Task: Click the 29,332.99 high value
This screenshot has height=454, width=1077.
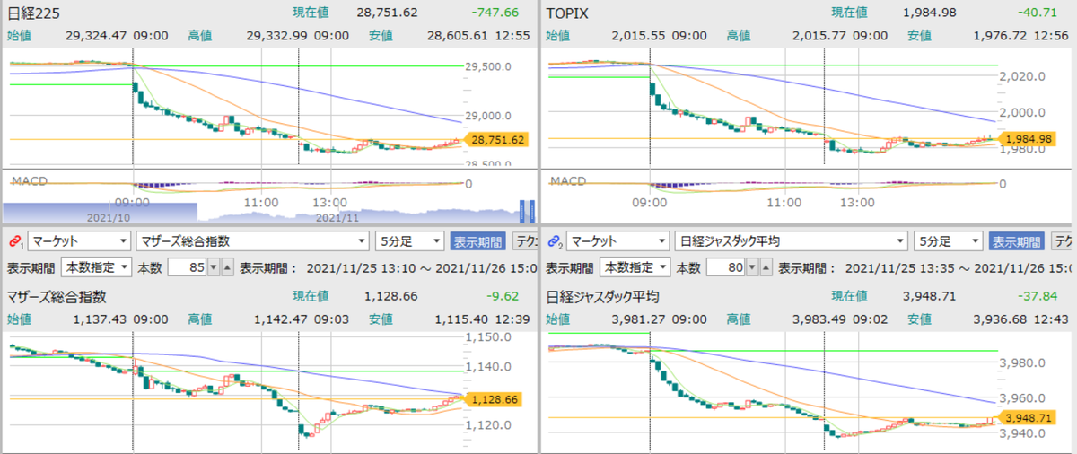Action: (x=276, y=35)
